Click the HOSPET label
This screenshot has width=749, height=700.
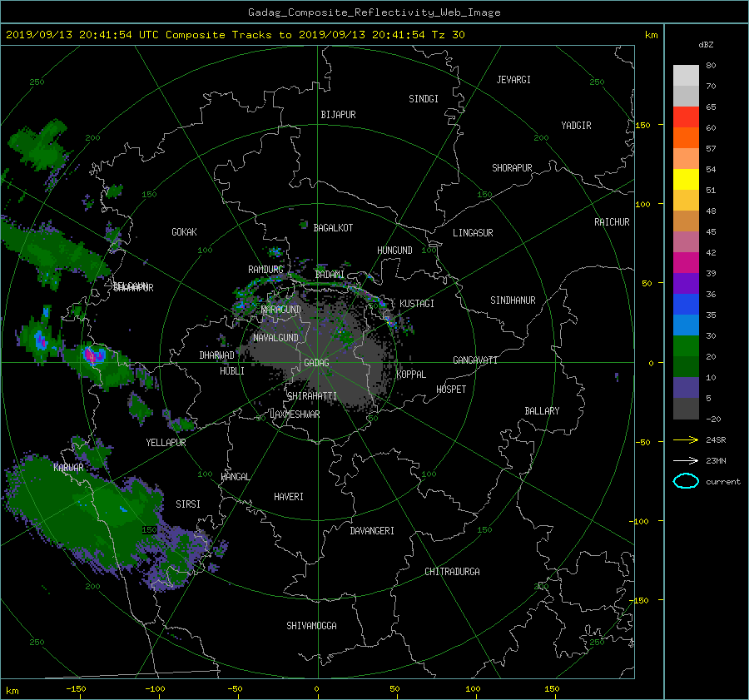click(x=451, y=390)
